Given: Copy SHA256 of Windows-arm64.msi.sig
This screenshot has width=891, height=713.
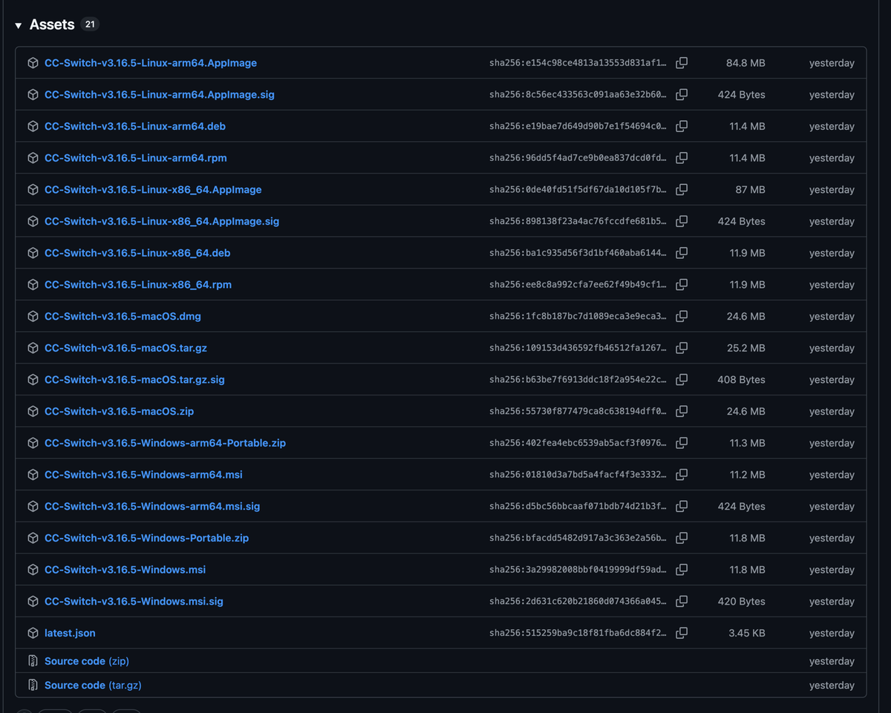Looking at the screenshot, I should pyautogui.click(x=682, y=506).
